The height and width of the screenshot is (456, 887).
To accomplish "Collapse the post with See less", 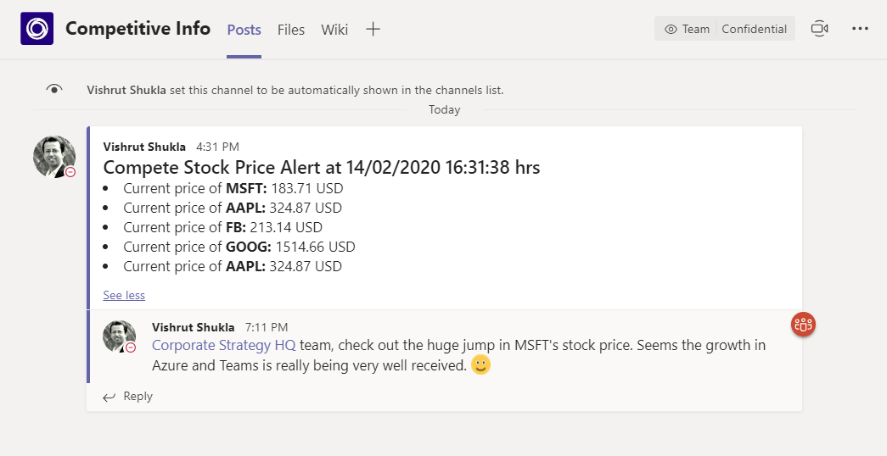I will pos(124,295).
